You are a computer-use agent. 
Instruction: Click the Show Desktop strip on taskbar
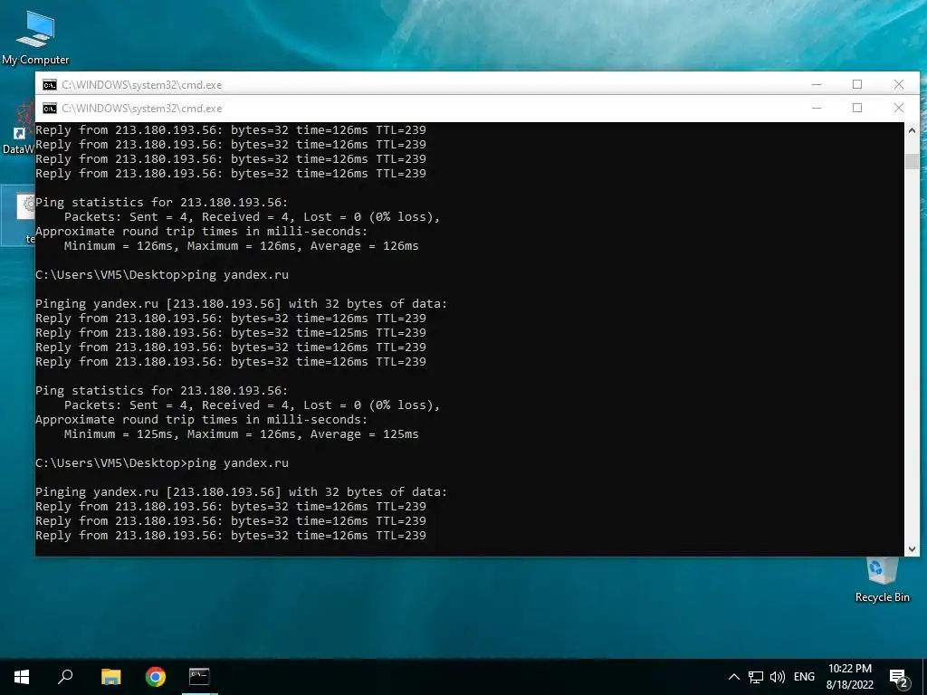pyautogui.click(x=924, y=677)
